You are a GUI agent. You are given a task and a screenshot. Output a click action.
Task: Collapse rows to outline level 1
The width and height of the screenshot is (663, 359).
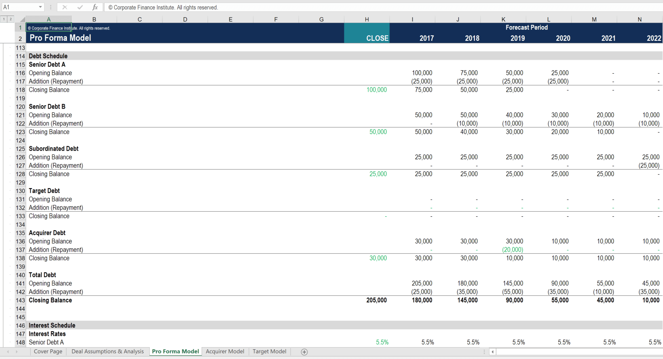pyautogui.click(x=4, y=19)
